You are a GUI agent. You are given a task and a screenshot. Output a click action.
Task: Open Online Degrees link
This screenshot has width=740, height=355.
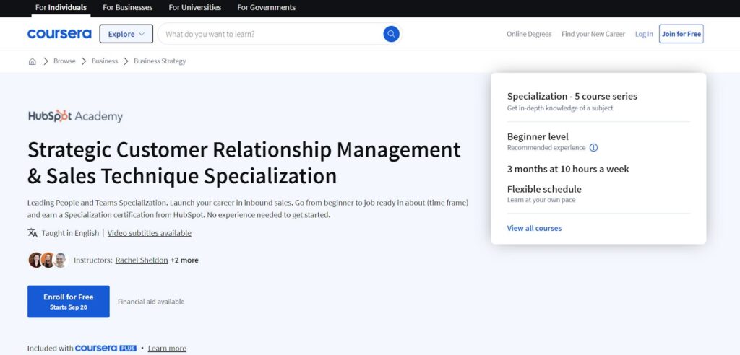[x=529, y=34]
